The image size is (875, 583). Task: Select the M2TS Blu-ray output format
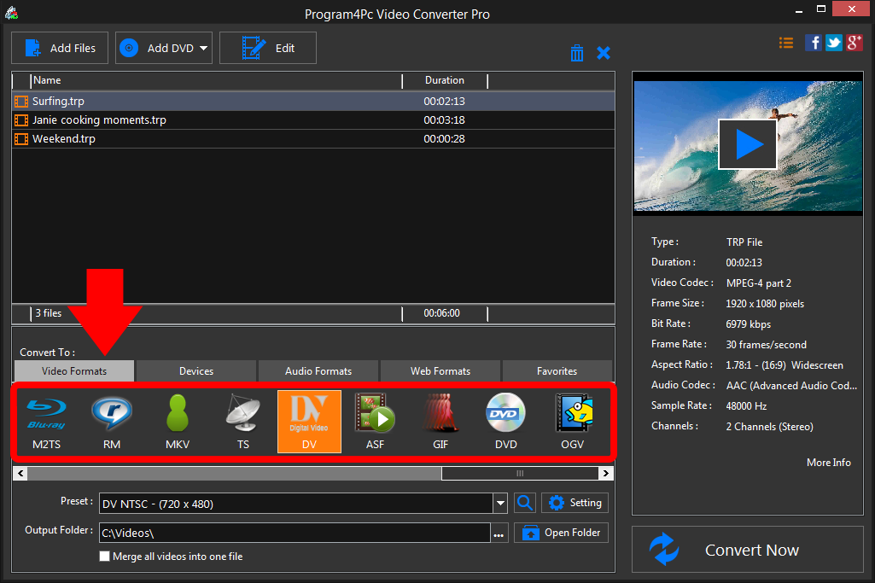coord(46,421)
